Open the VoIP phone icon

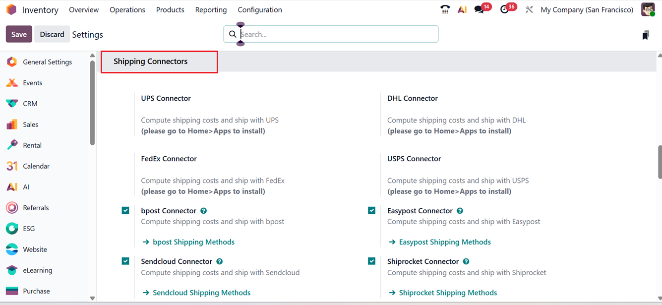pyautogui.click(x=445, y=9)
